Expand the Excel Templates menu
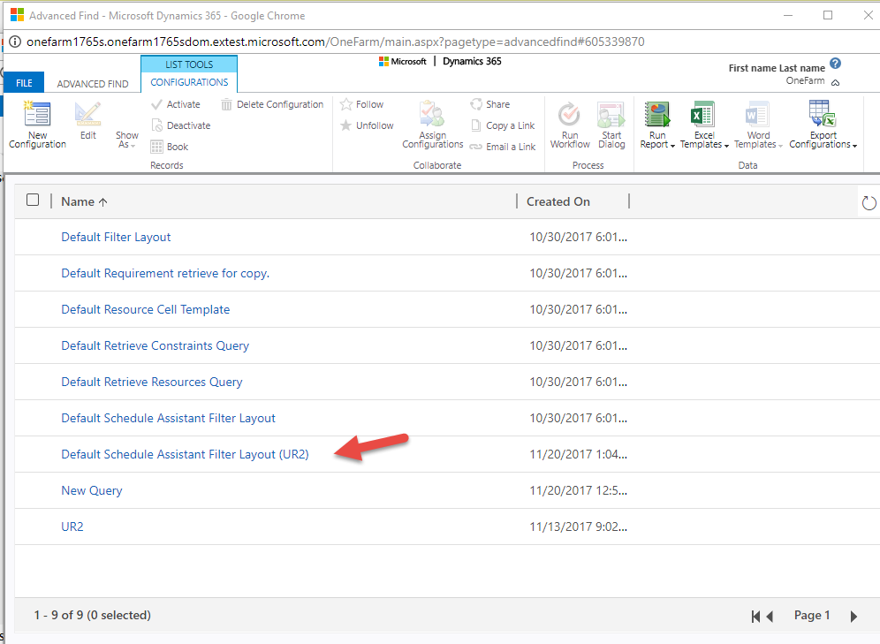The height and width of the screenshot is (644, 880). coord(703,126)
